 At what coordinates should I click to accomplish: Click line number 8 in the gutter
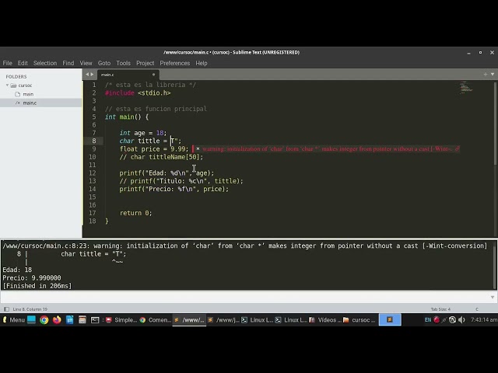[x=94, y=141]
